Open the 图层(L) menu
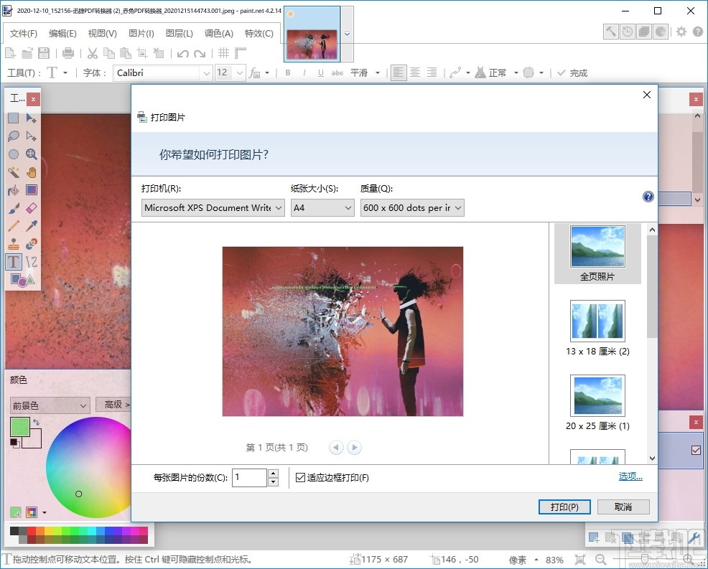This screenshot has height=569, width=708. [x=180, y=34]
